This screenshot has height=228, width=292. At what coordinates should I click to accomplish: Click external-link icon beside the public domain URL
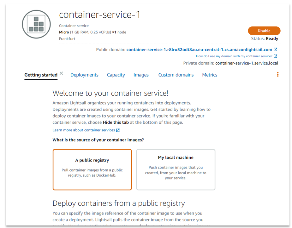pyautogui.click(x=276, y=49)
